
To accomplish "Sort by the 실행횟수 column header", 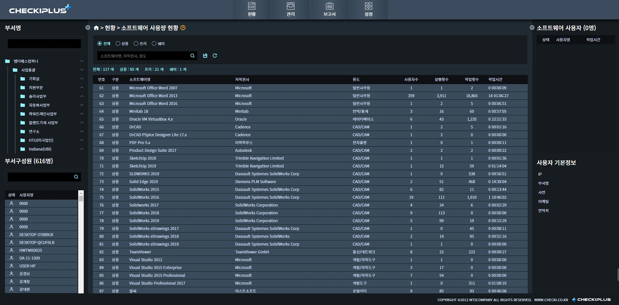I will [441, 79].
